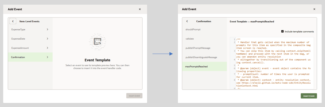Click the '@param {object} context' code line
This screenshot has width=325, height=107.
[273, 83]
